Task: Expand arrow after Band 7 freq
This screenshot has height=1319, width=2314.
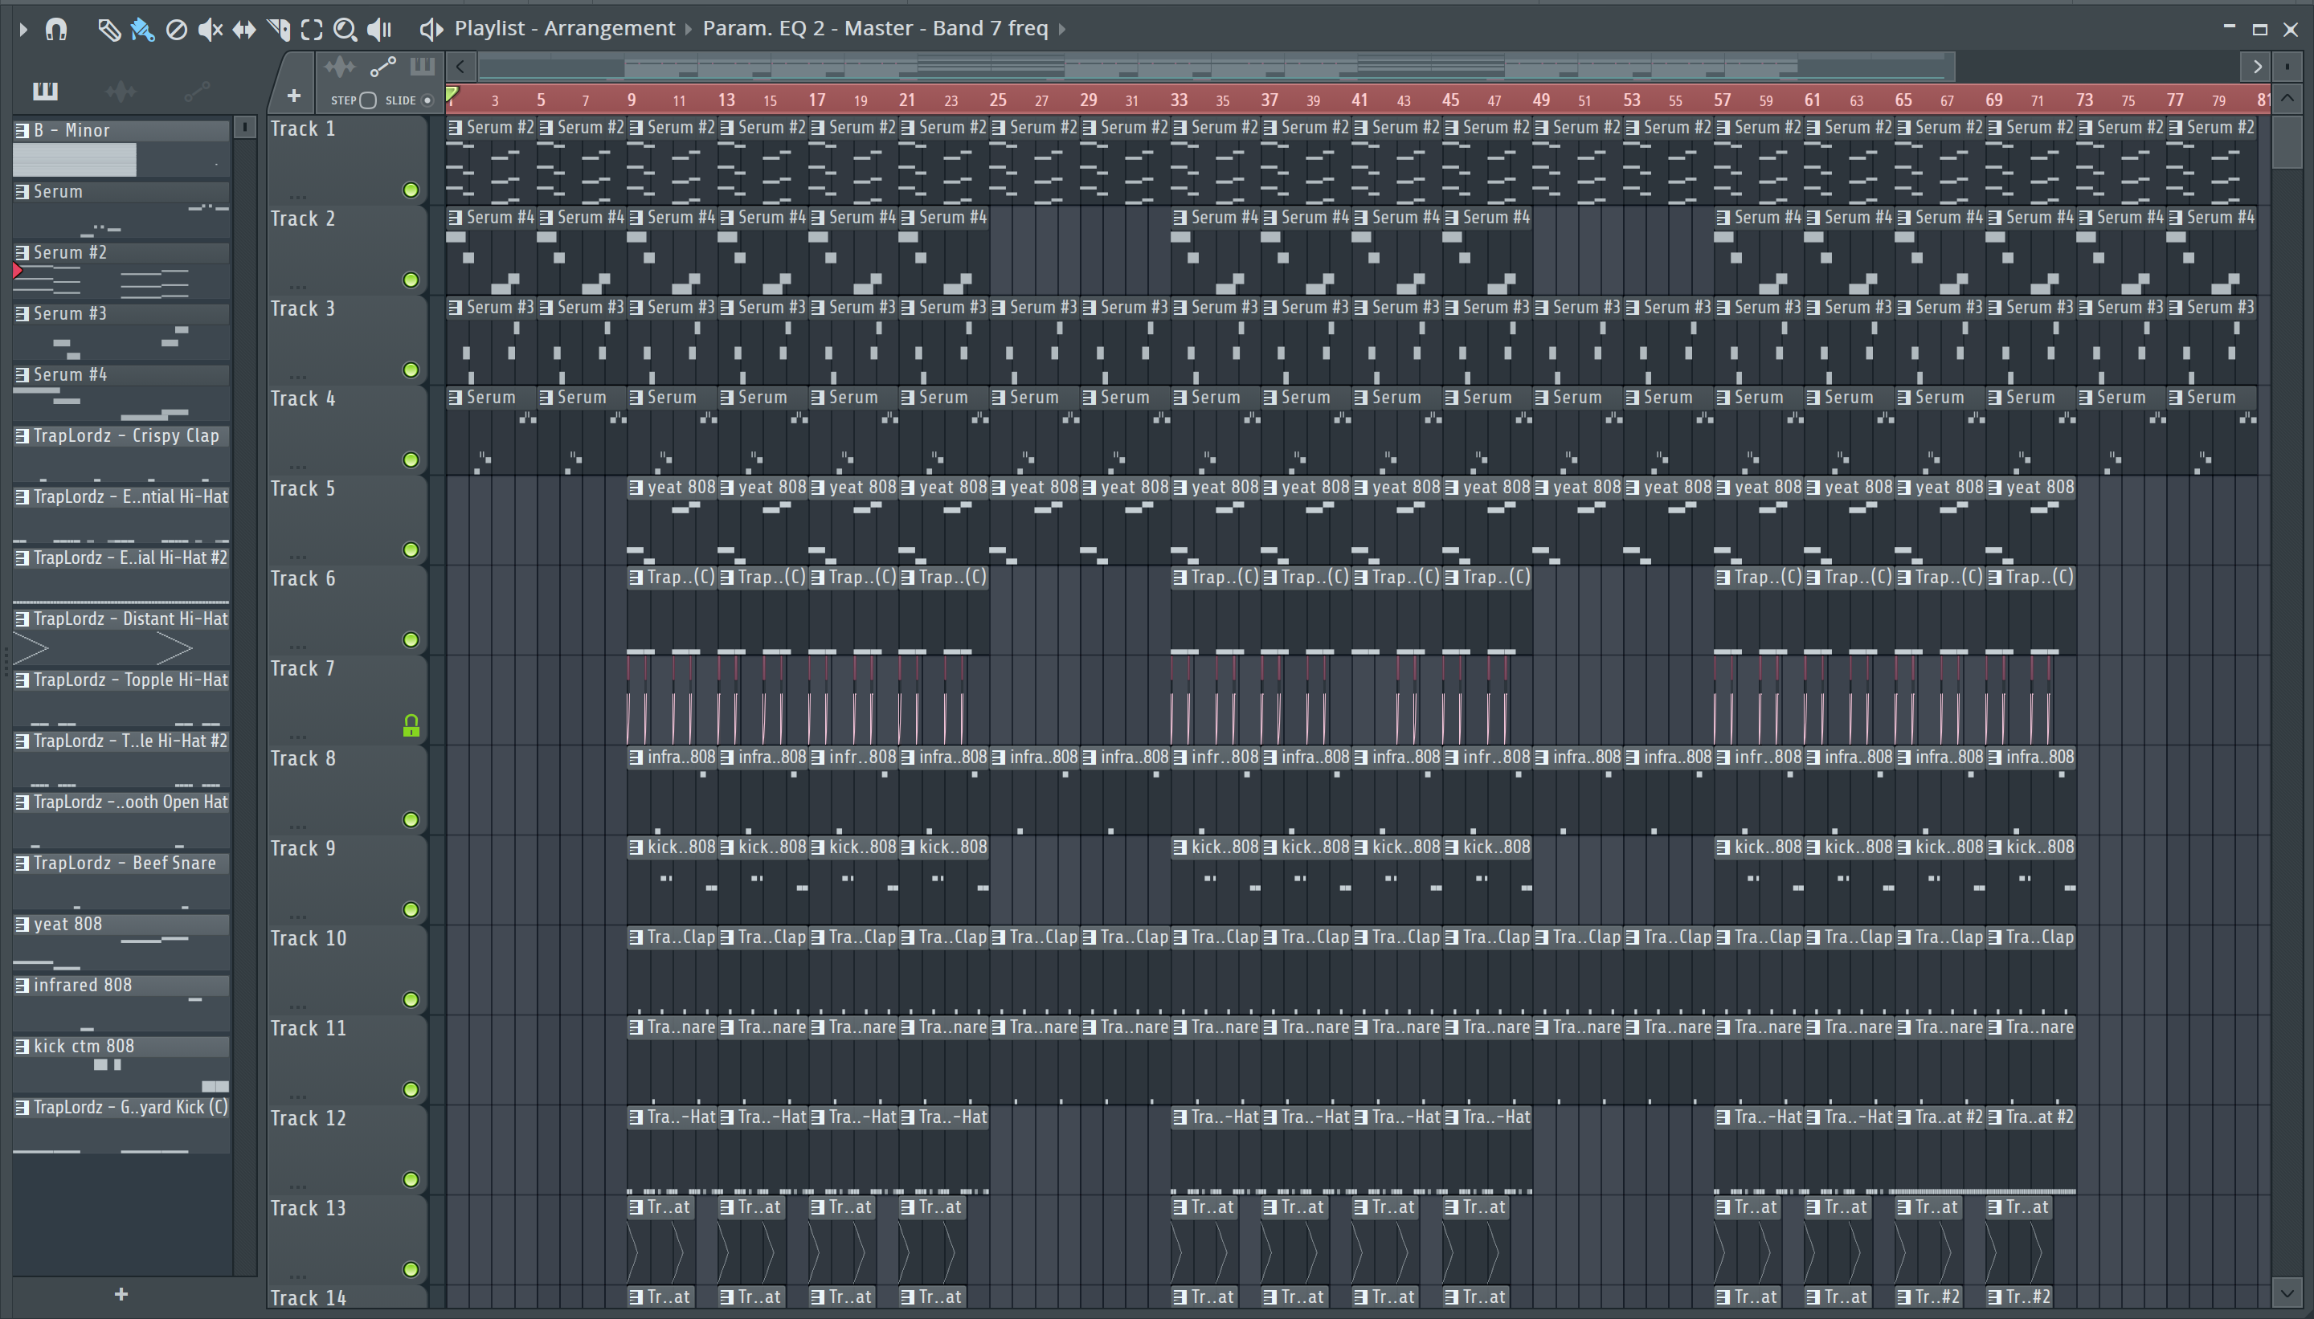Action: click(1062, 29)
